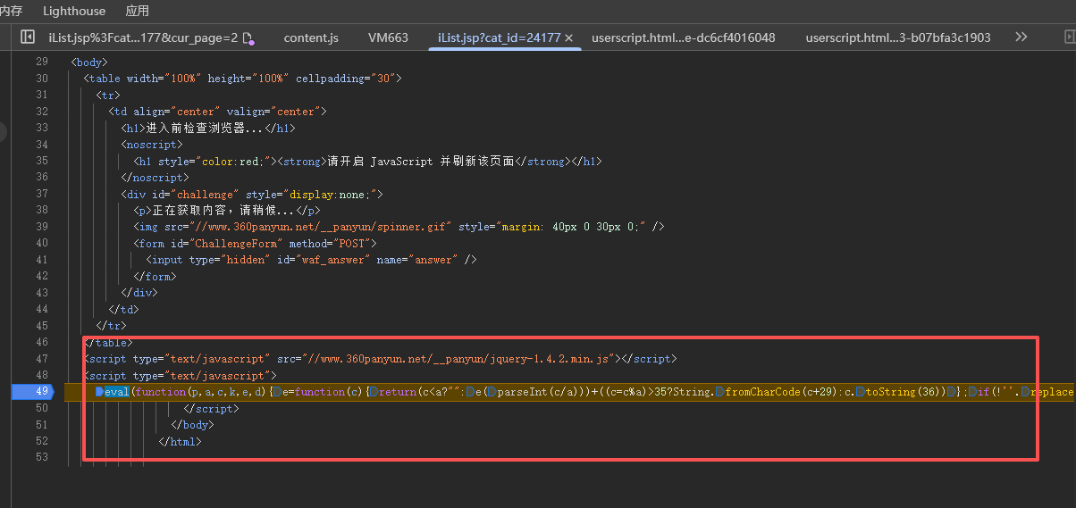Click line number 53 in the gutter
Screen dimensions: 1076x508
[x=42, y=458]
